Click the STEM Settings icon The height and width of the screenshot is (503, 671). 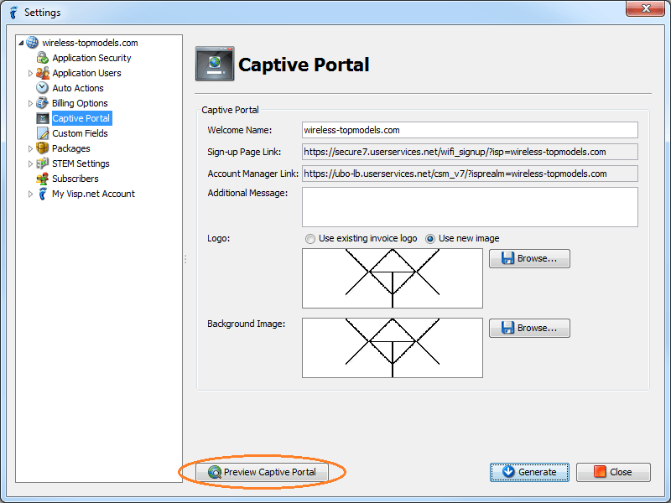click(43, 163)
